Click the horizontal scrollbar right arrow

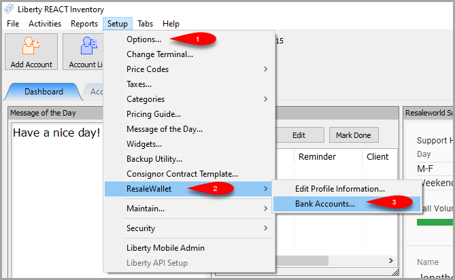pyautogui.click(x=391, y=260)
